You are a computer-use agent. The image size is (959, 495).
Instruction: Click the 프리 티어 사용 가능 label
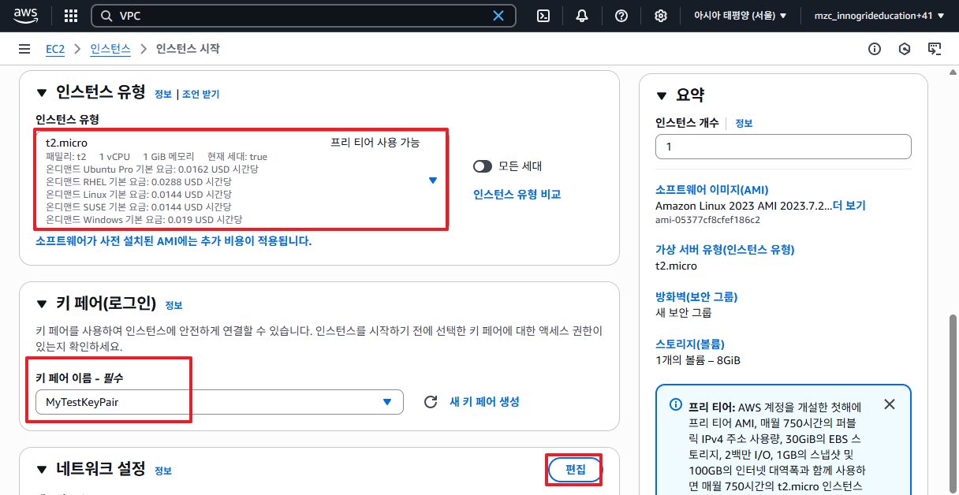tap(375, 143)
